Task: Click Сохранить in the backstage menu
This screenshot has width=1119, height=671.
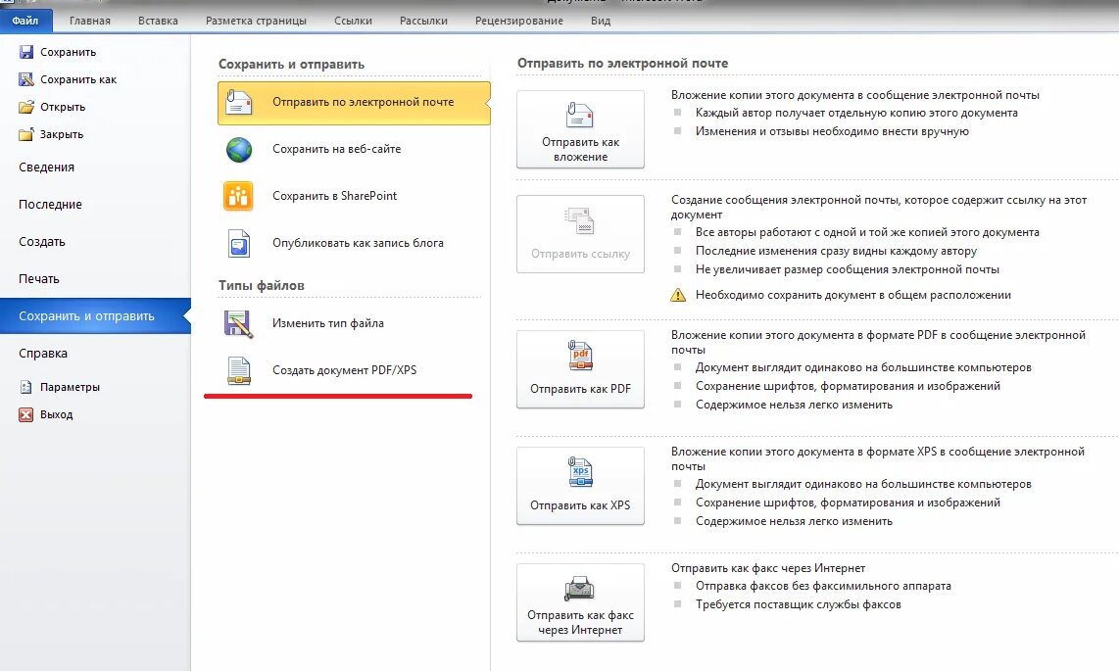Action: pyautogui.click(x=68, y=52)
